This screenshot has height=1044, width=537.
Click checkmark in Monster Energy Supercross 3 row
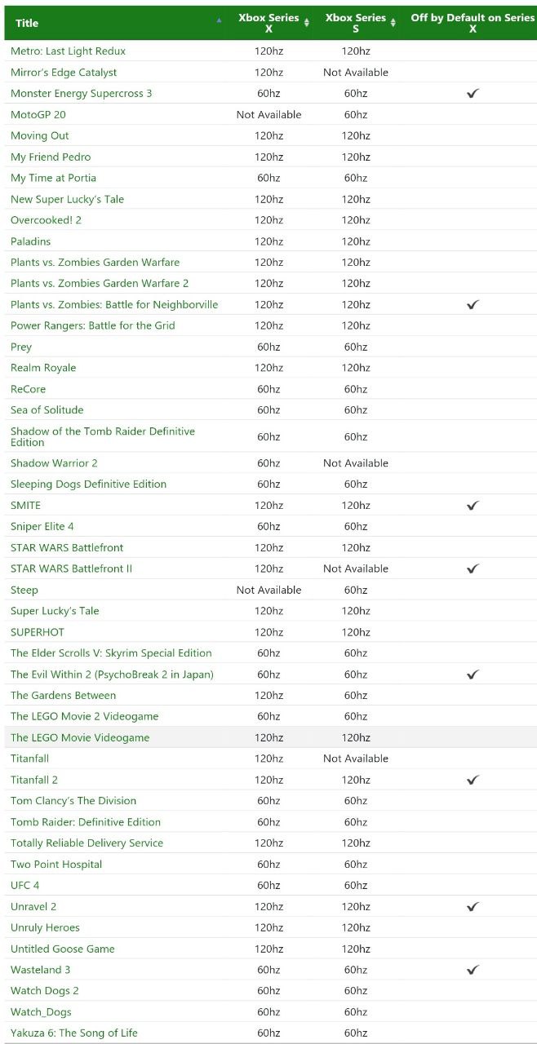tap(473, 94)
